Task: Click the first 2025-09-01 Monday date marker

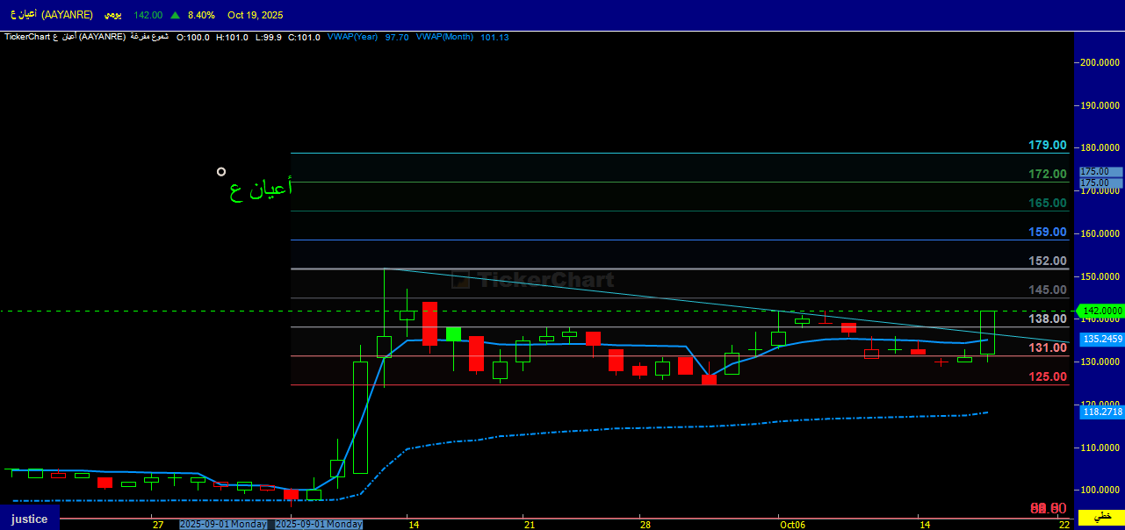Action: (x=223, y=524)
